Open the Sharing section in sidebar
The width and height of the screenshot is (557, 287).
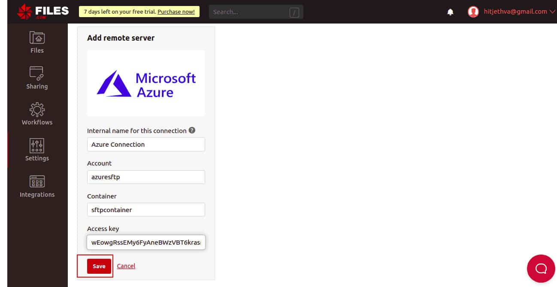coord(37,78)
